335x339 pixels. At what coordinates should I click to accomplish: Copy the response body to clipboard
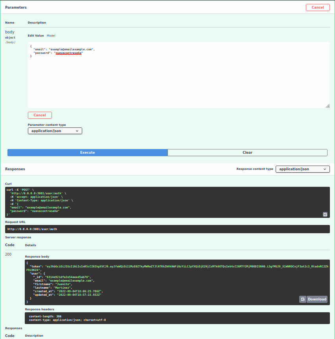[302, 299]
